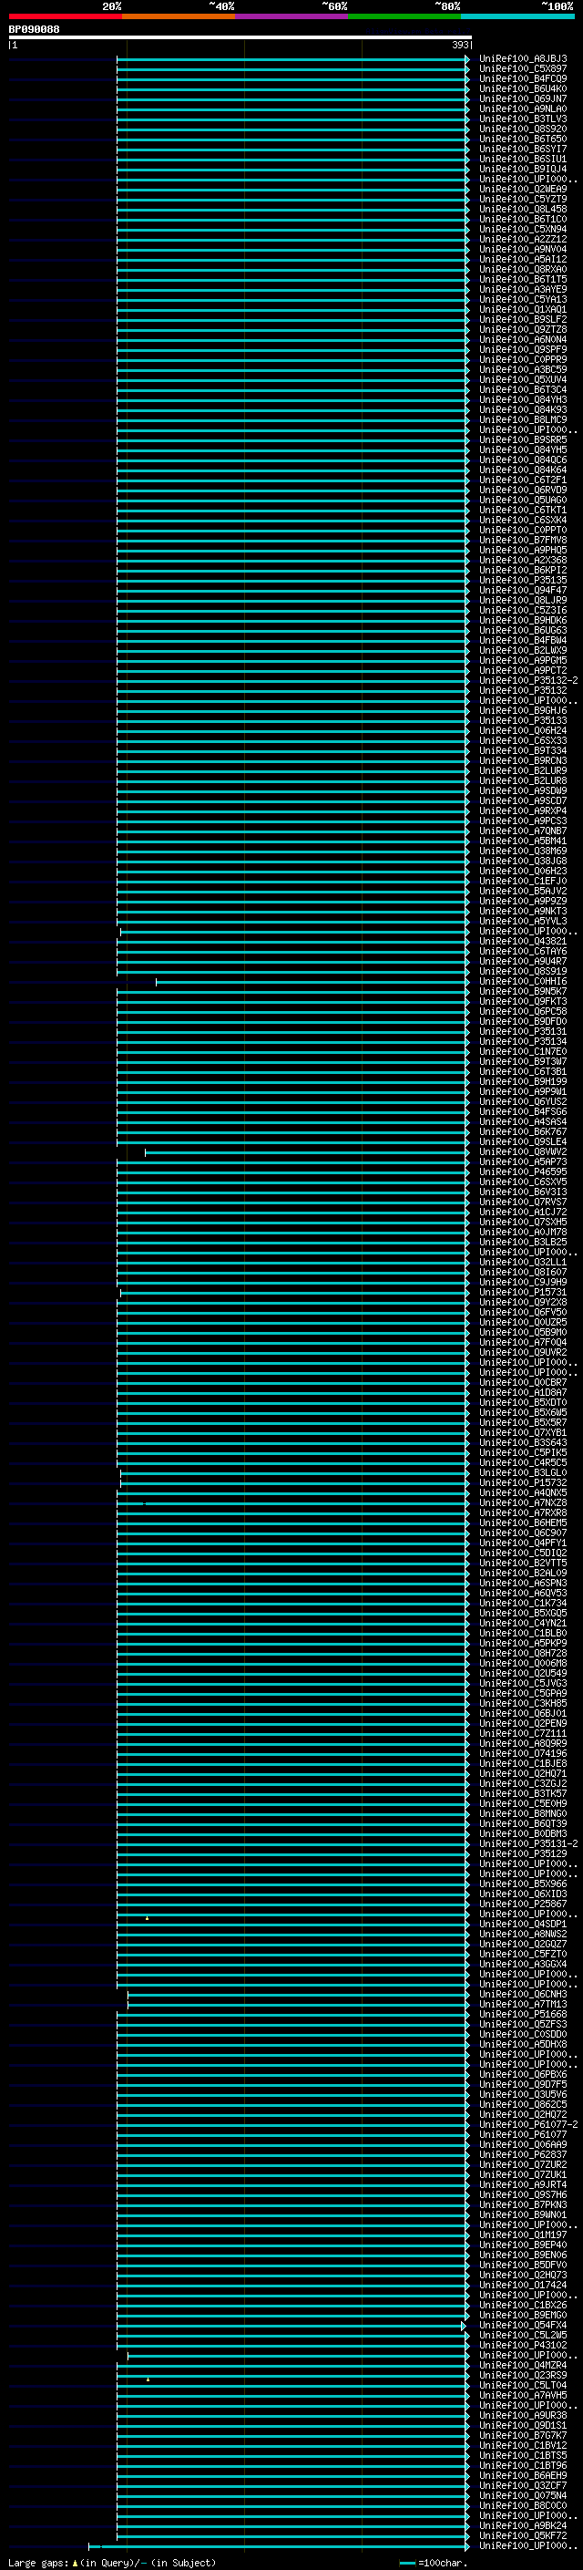Select hit UniRef100_C0HHI6
This screenshot has width=583, height=2570.
pos(523,982)
